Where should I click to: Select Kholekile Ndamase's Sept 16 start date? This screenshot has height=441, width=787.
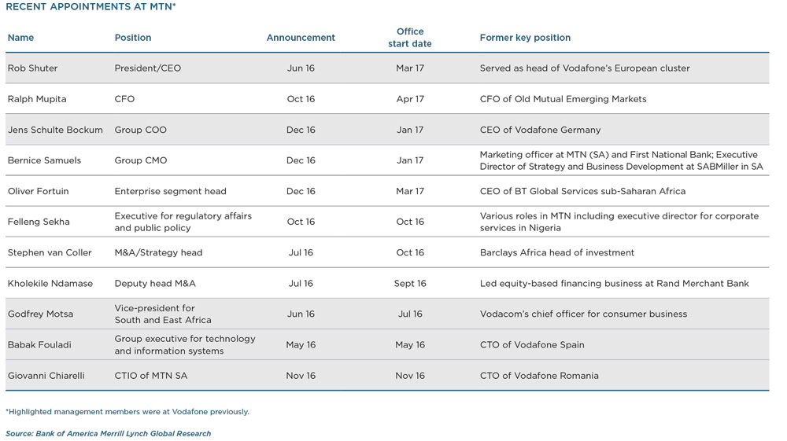pos(410,284)
